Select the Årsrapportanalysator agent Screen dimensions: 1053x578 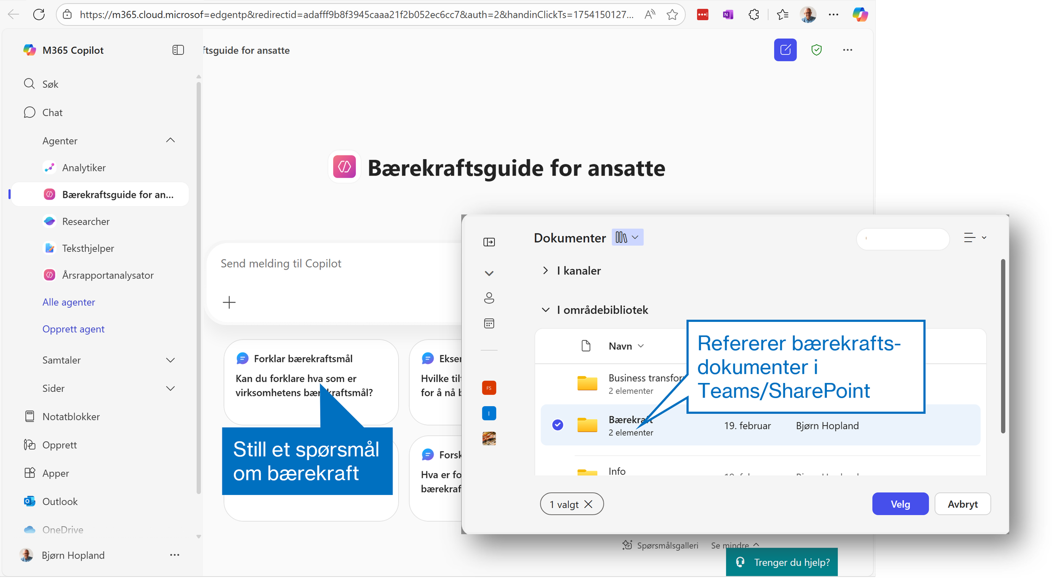[108, 275]
